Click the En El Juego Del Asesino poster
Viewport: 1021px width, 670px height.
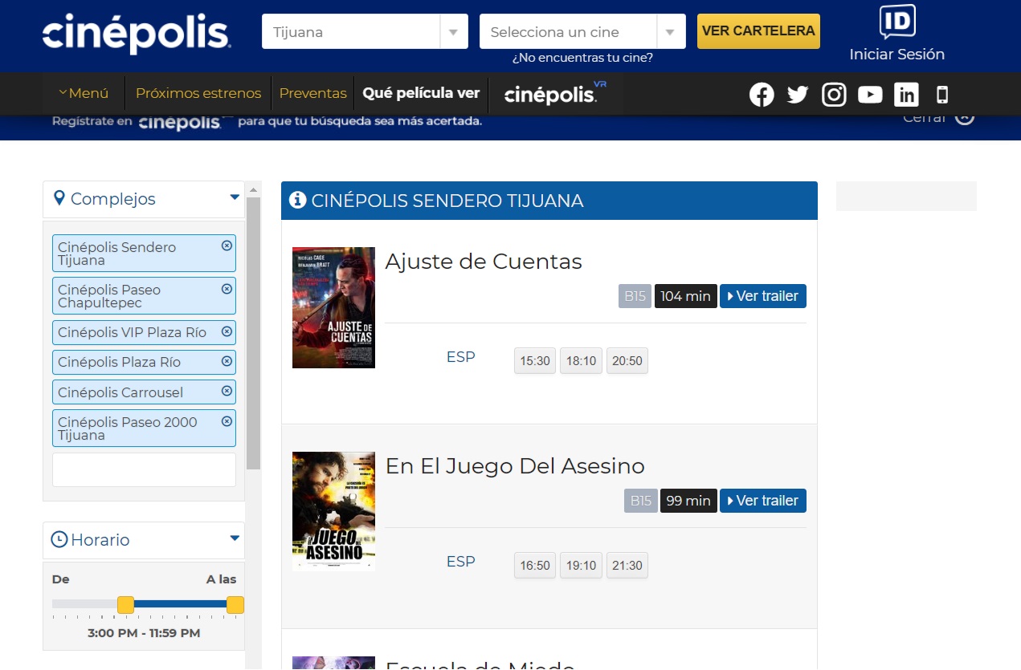tap(333, 511)
